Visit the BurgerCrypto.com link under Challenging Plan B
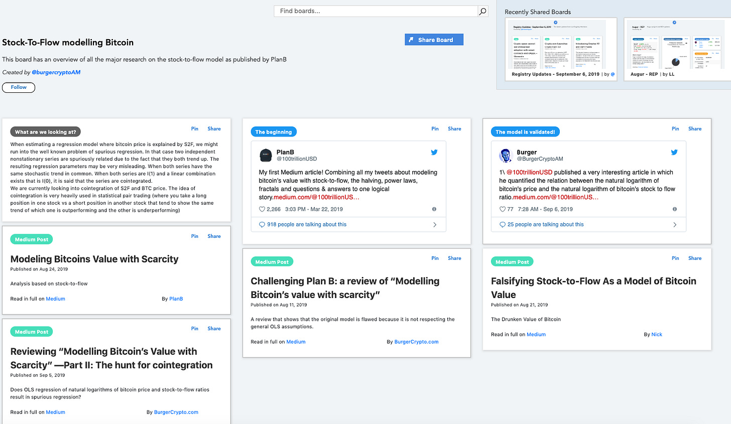 click(416, 342)
